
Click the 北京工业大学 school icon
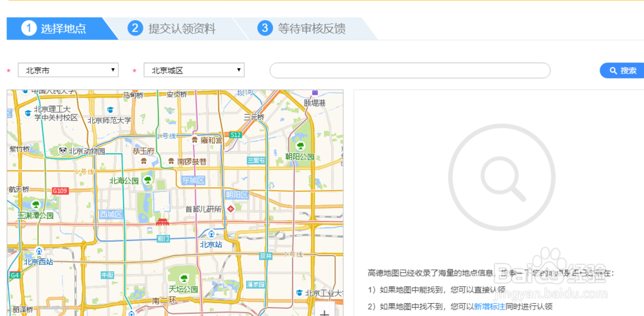pyautogui.click(x=299, y=293)
